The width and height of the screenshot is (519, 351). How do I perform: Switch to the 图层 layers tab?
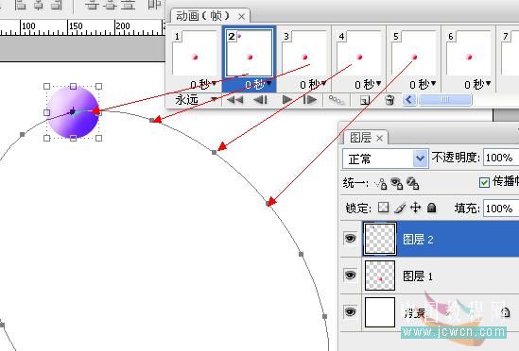(360, 138)
